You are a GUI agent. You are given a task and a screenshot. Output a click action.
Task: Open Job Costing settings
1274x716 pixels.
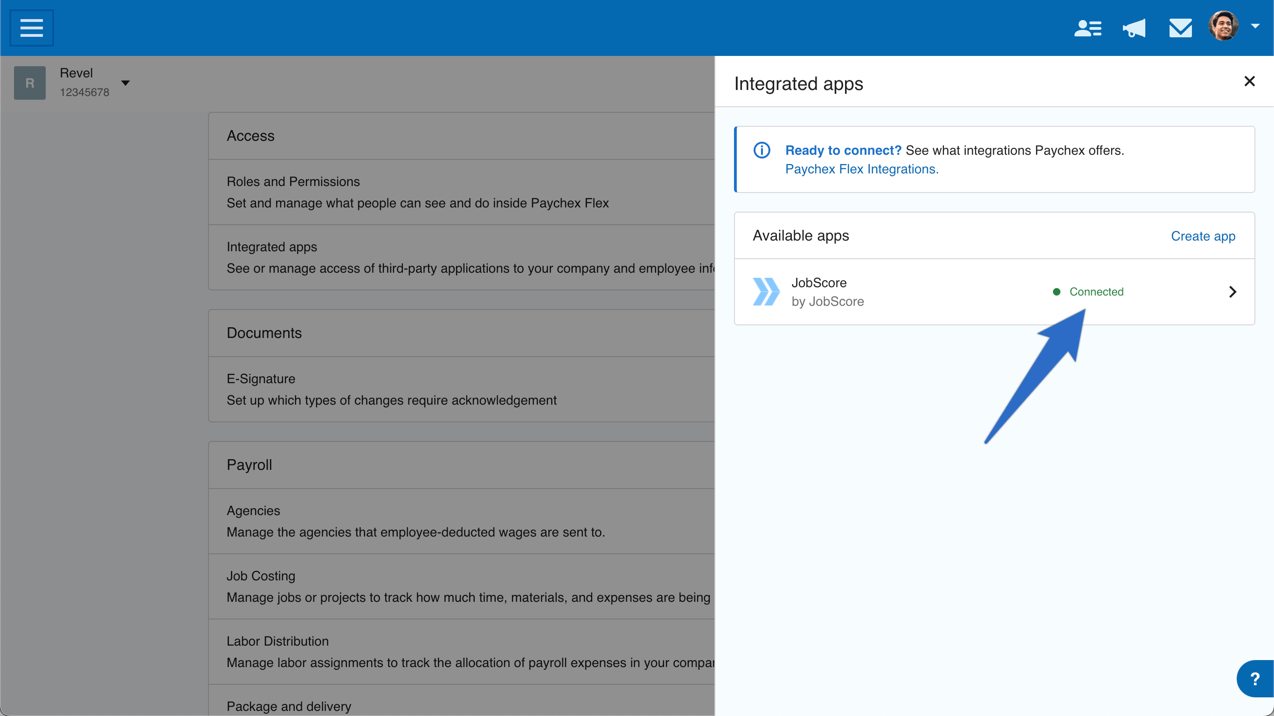point(261,576)
